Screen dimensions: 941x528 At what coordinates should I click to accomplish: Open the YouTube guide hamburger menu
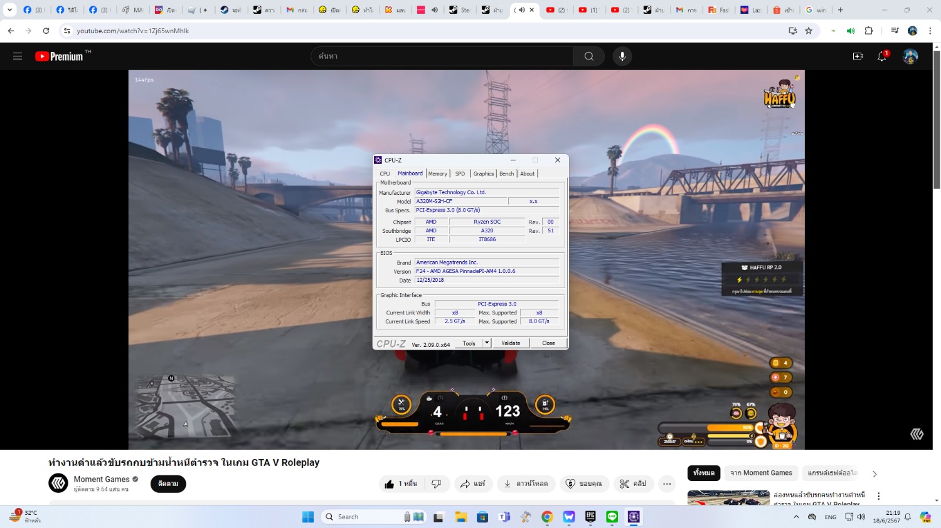18,56
